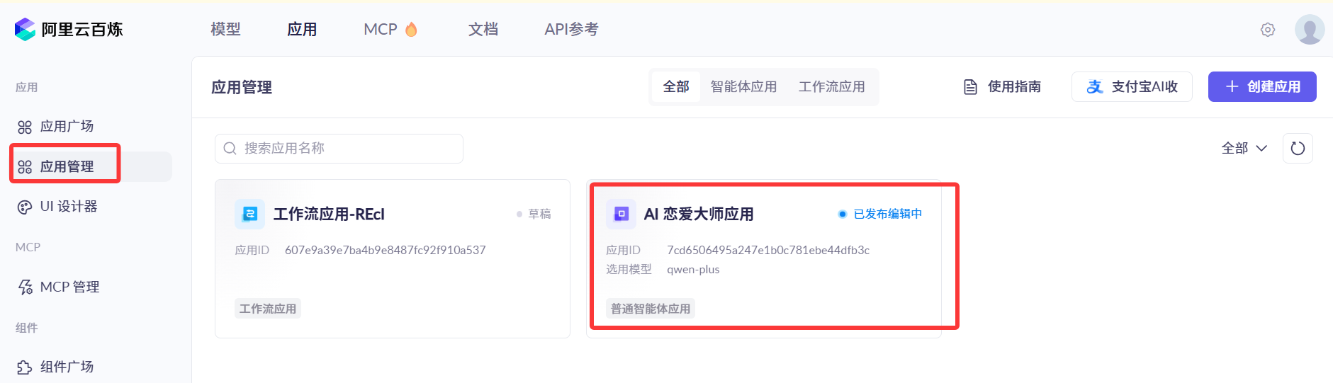The height and width of the screenshot is (383, 1333).
Task: Open the user avatar profile
Action: tap(1309, 30)
